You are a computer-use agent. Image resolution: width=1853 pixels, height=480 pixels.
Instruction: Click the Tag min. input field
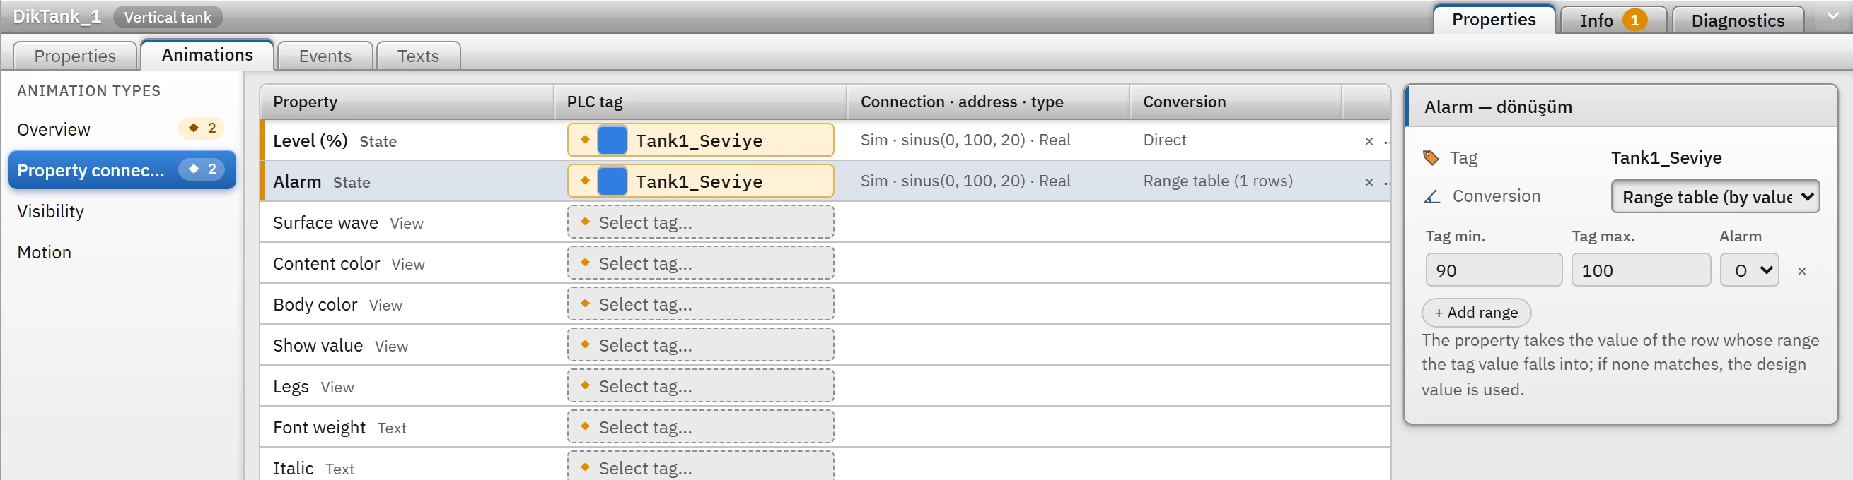[x=1493, y=270]
